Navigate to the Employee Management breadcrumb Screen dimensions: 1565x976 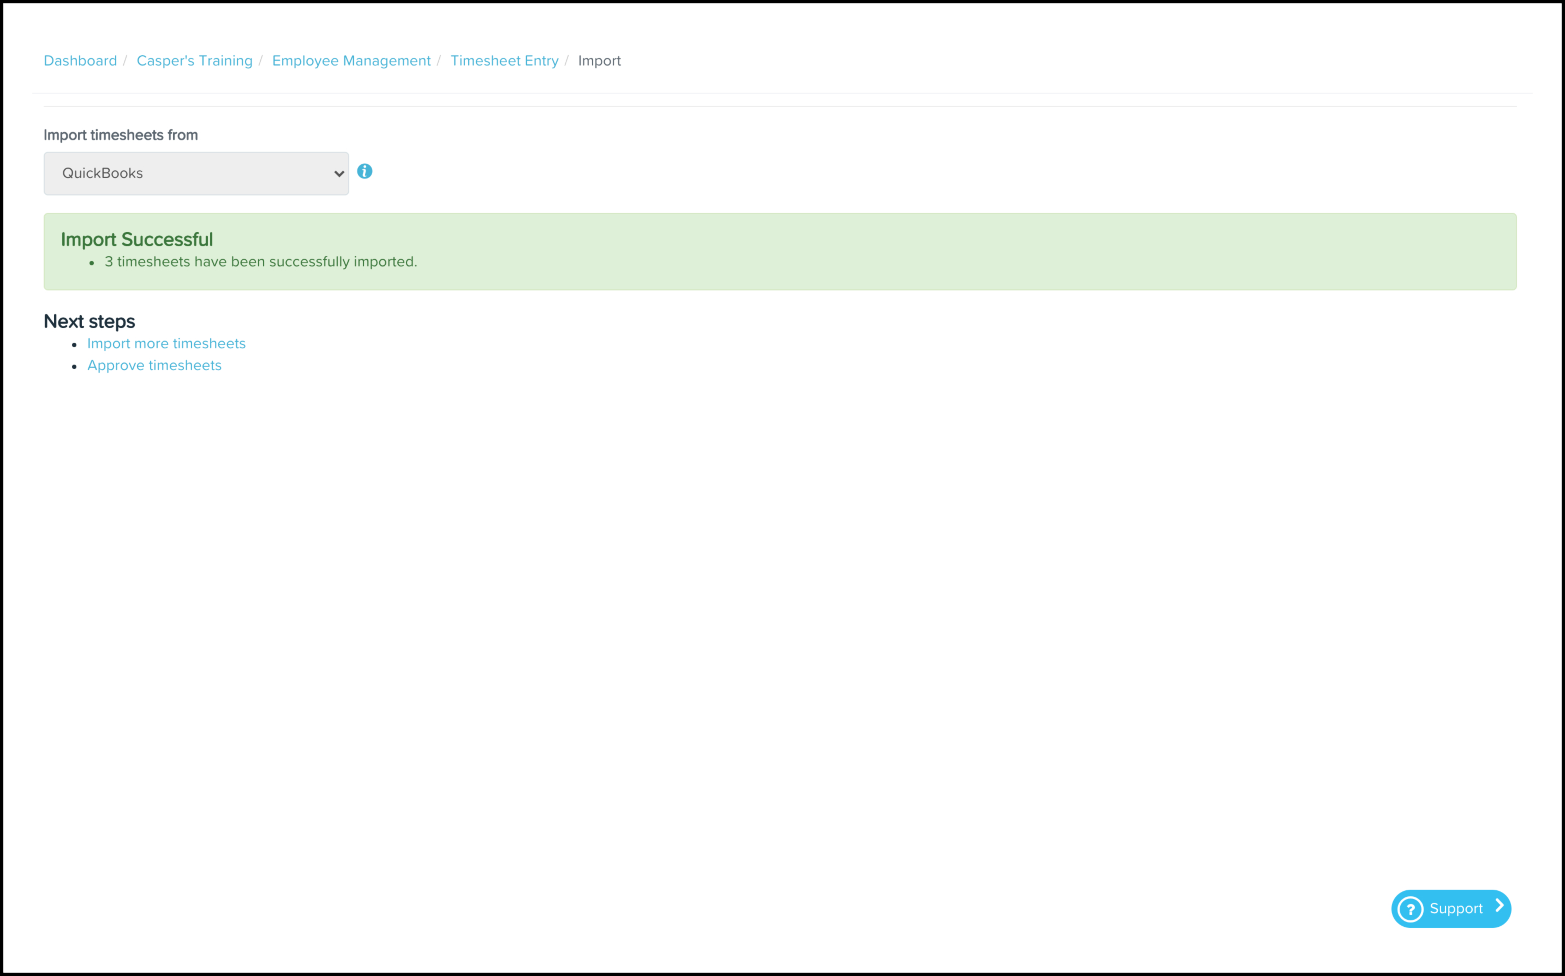coord(351,61)
